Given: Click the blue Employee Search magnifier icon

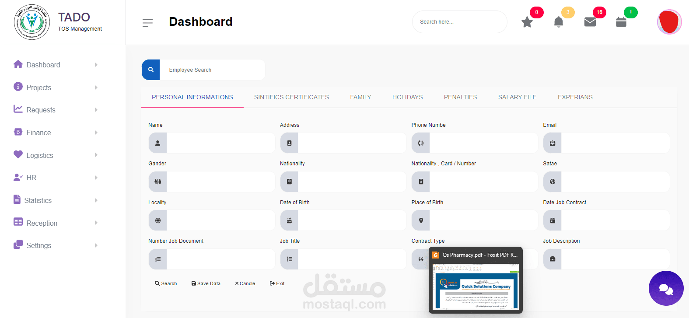Looking at the screenshot, I should pos(151,70).
